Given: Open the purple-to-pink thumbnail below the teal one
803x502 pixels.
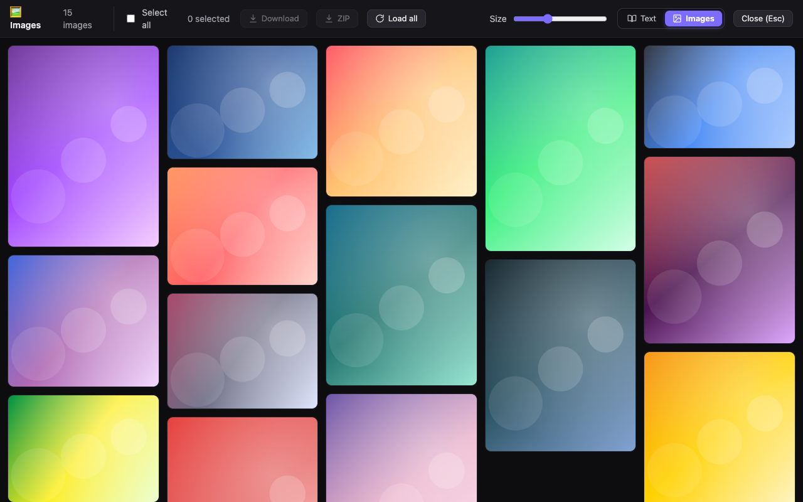Looking at the screenshot, I should (401, 448).
